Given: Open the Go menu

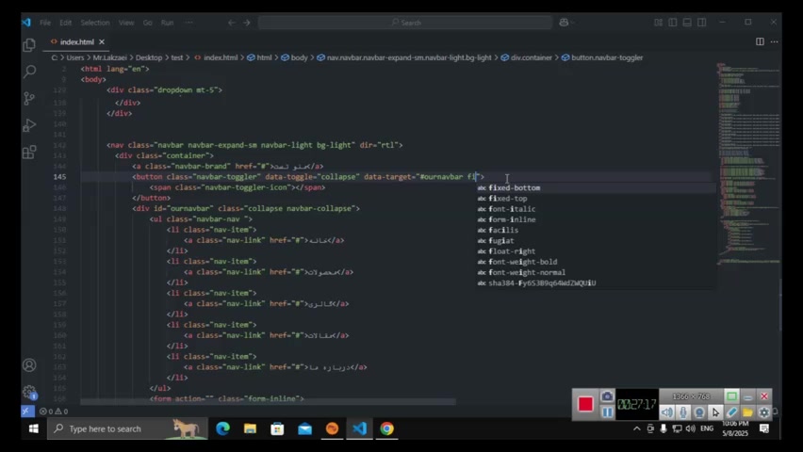Looking at the screenshot, I should tap(147, 23).
